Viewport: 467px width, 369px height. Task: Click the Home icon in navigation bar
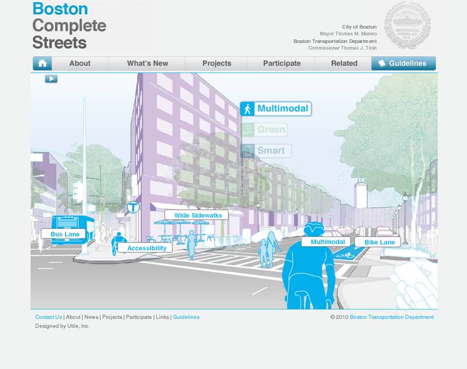[42, 64]
